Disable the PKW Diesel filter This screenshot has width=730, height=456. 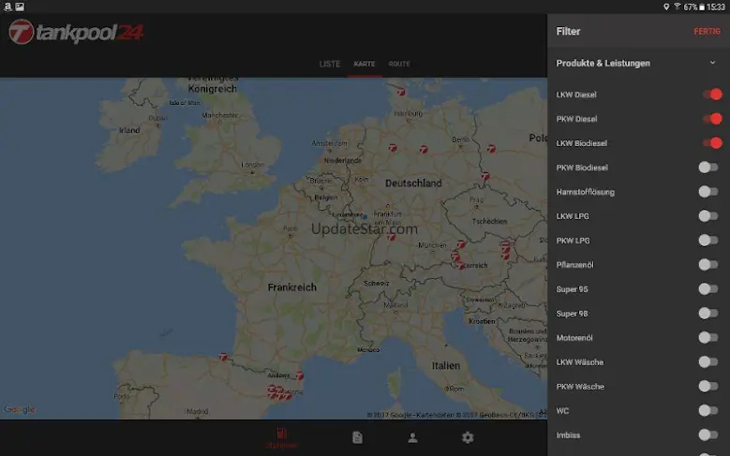coord(712,119)
